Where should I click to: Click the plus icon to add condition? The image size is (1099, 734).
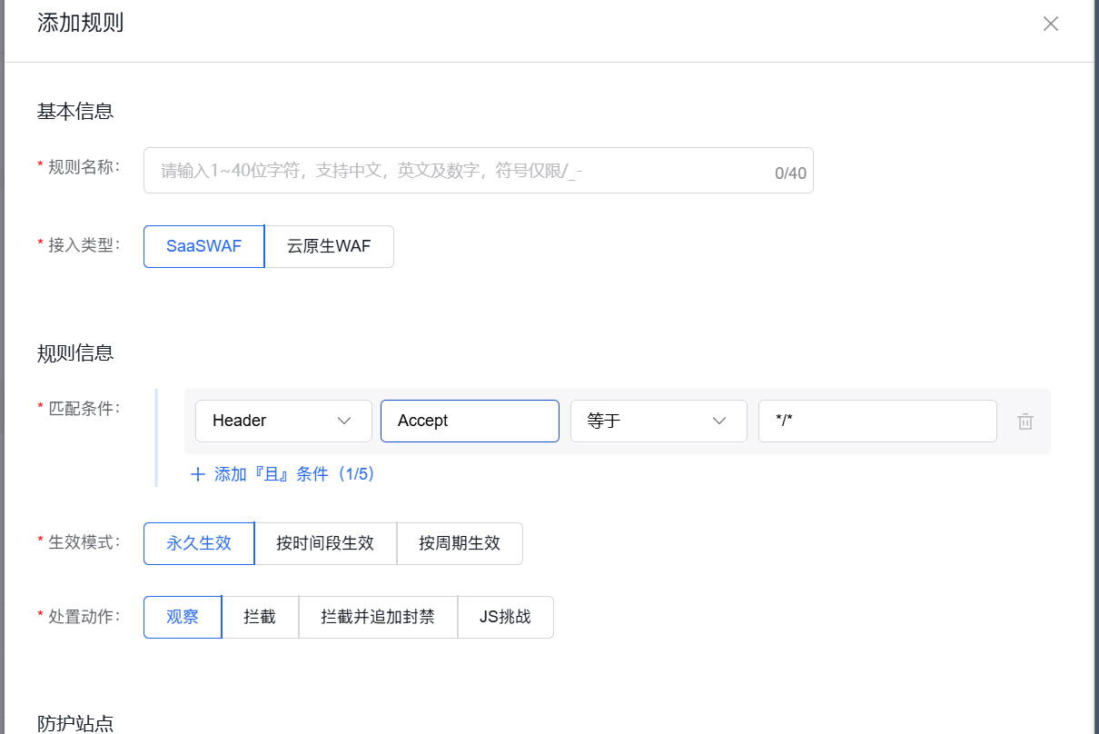(198, 474)
